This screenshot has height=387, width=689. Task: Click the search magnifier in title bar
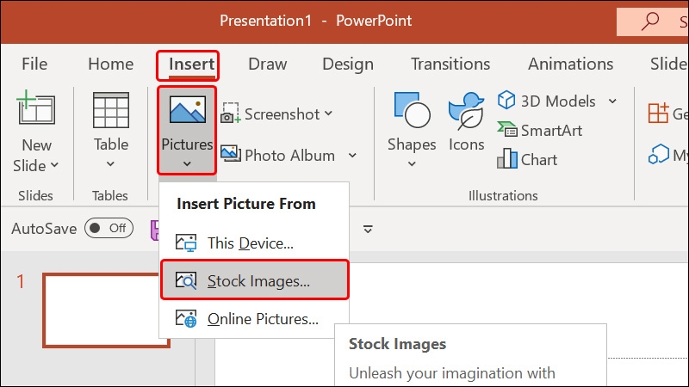650,21
